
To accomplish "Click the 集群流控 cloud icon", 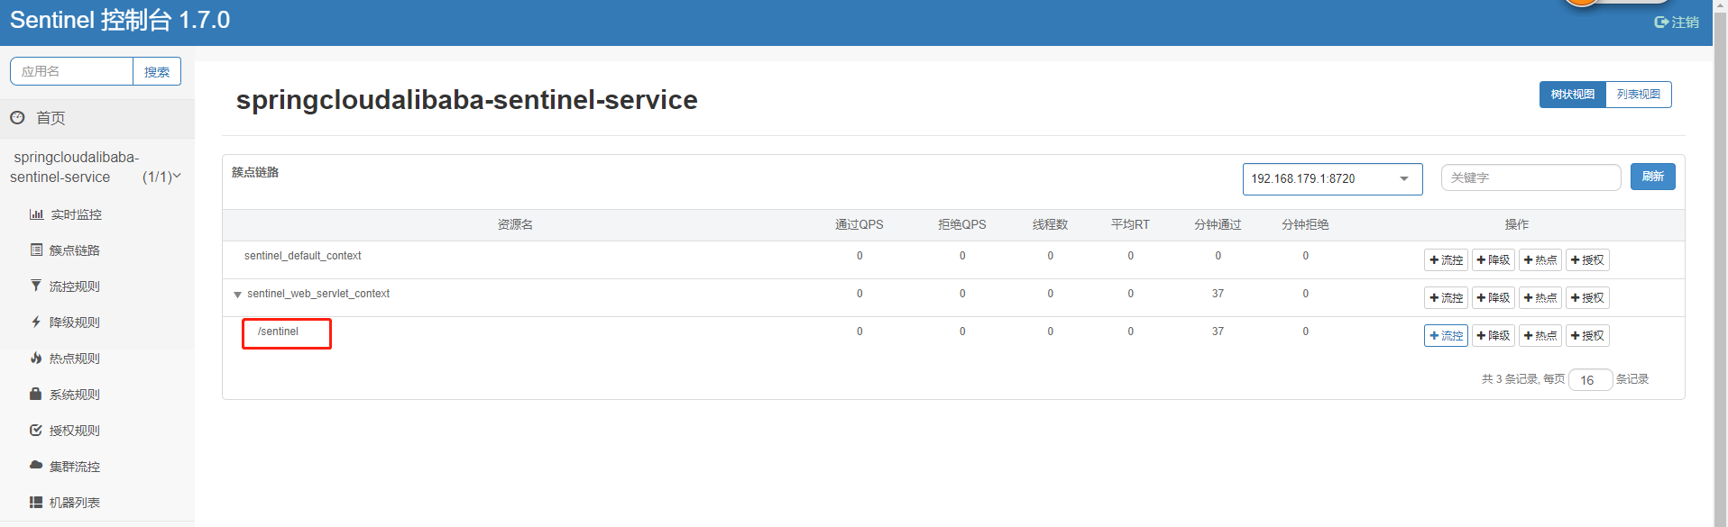I will pyautogui.click(x=36, y=466).
